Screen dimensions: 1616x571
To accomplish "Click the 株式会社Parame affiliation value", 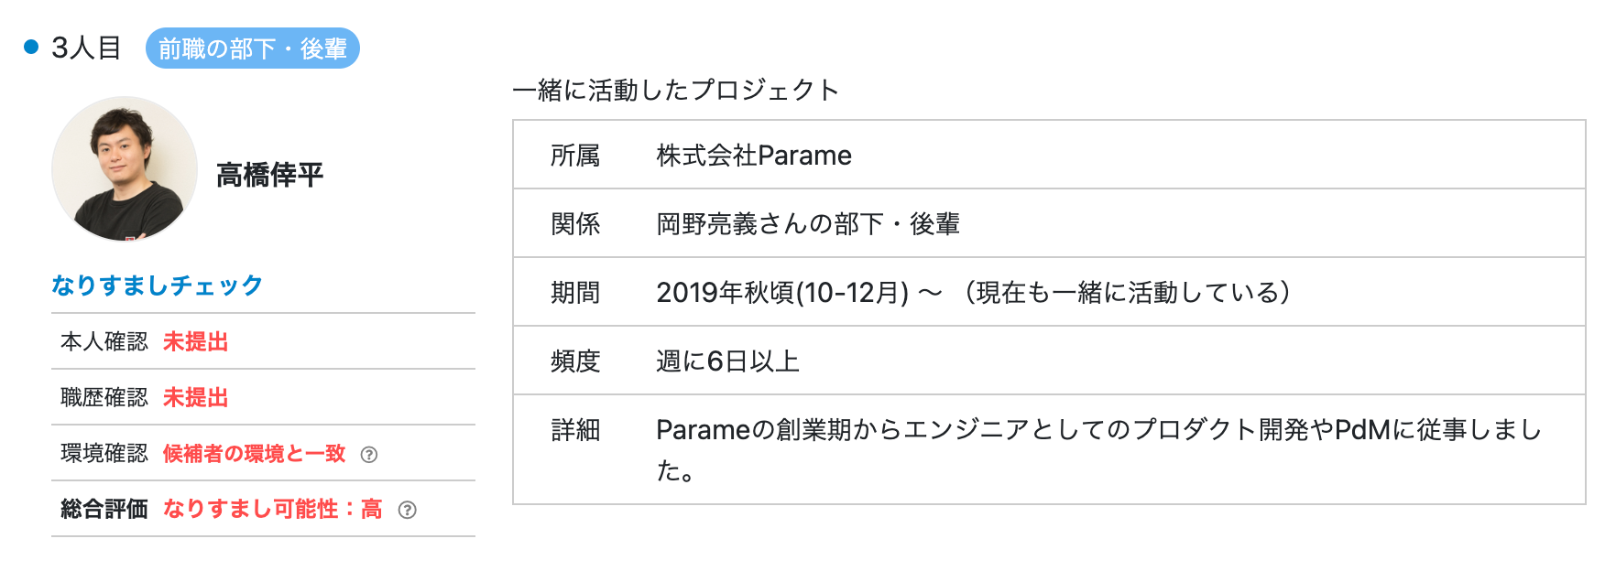I will click(753, 156).
